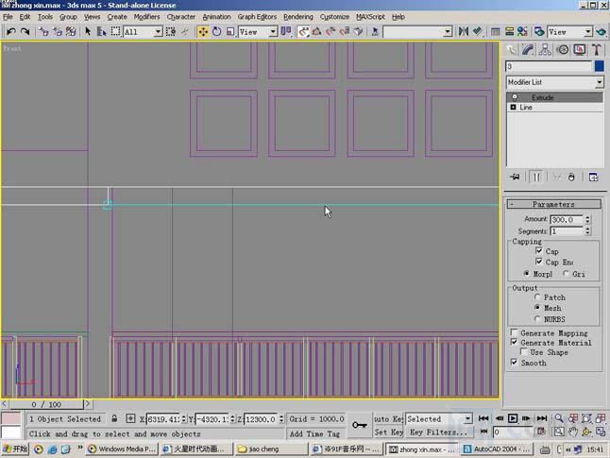Click the Align tool icon

pos(478,31)
